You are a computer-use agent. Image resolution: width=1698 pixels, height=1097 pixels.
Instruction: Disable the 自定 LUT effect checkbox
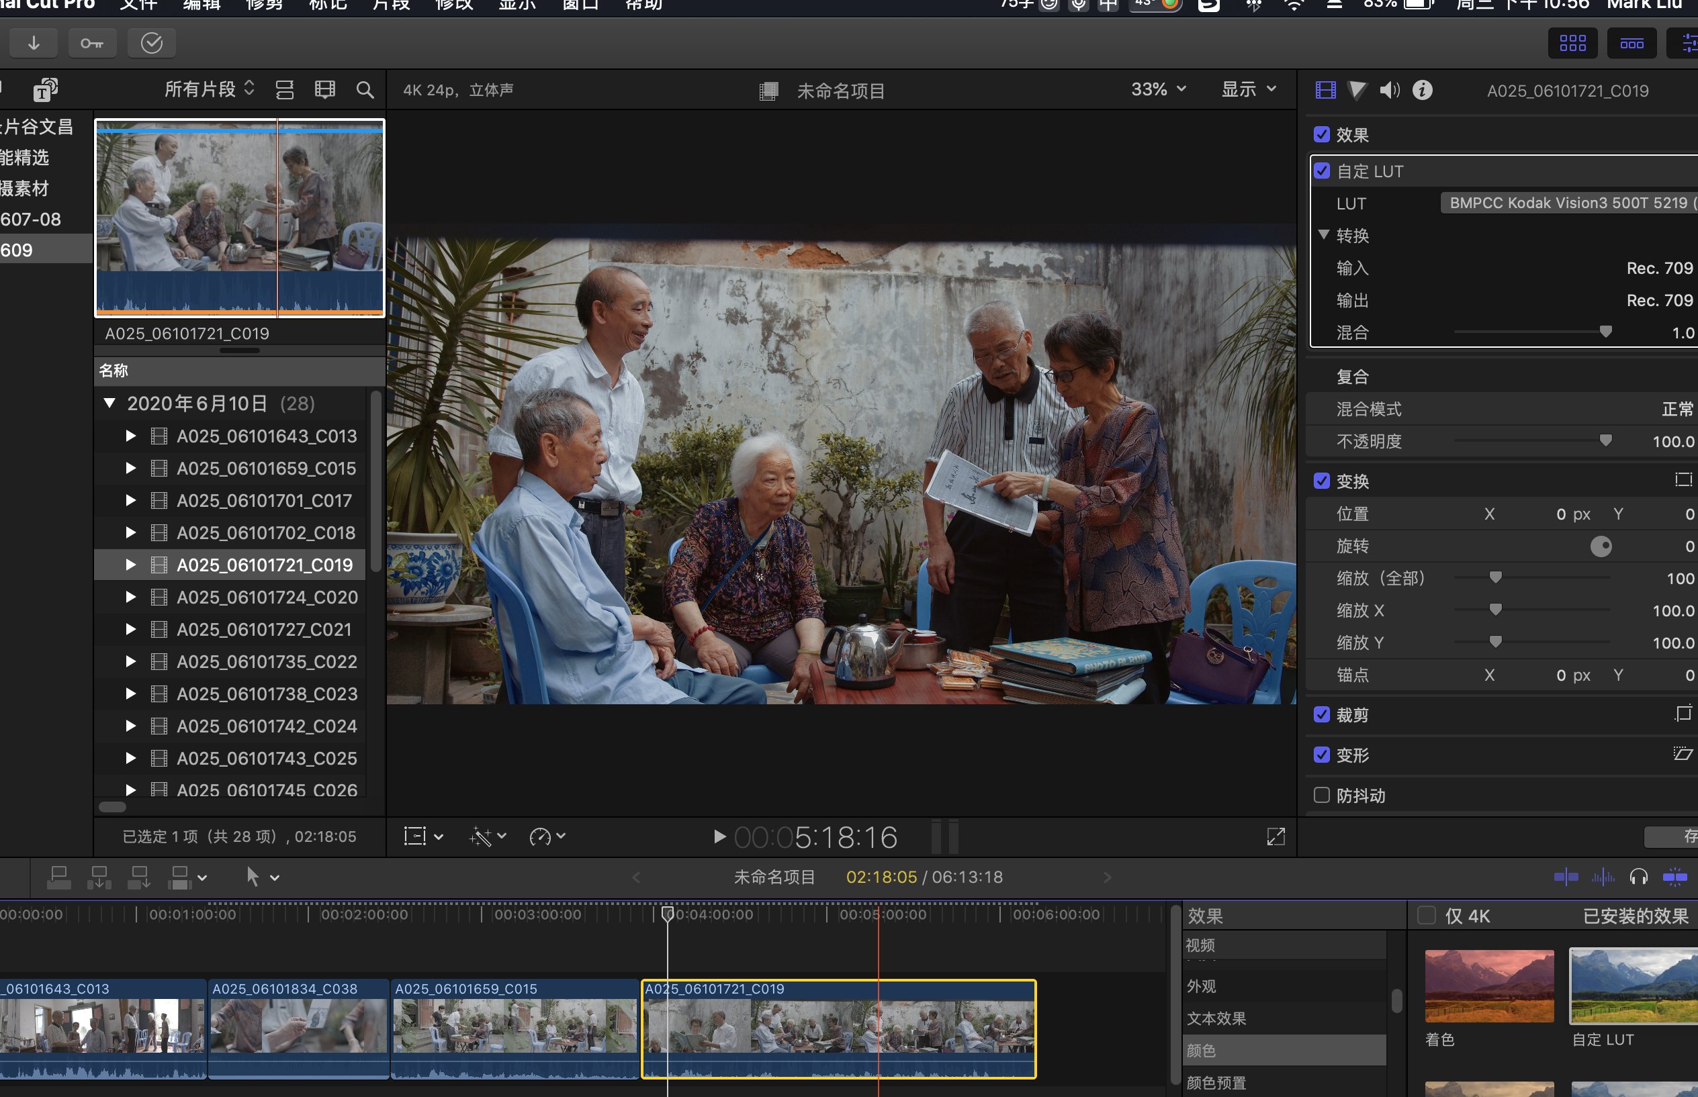(1322, 171)
